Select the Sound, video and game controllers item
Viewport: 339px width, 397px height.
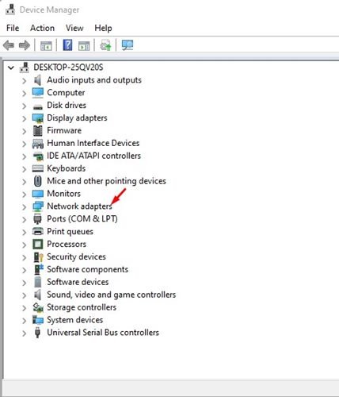111,295
